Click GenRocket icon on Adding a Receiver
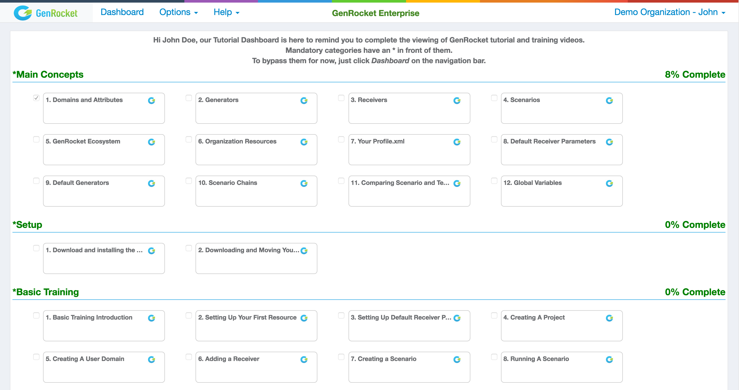The width and height of the screenshot is (739, 390). [304, 360]
